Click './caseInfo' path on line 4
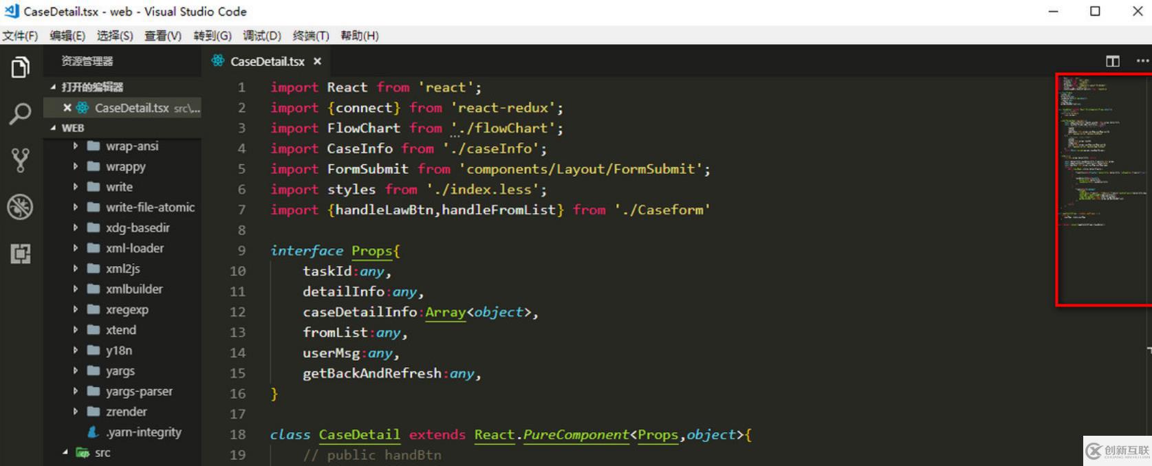Screen dimensions: 1152x466 [491, 148]
